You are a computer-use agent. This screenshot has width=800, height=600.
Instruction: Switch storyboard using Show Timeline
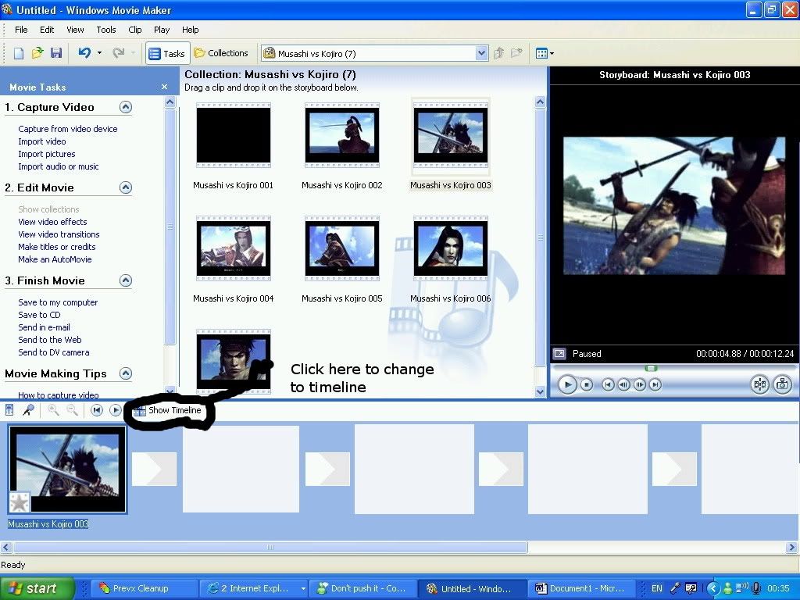click(167, 410)
